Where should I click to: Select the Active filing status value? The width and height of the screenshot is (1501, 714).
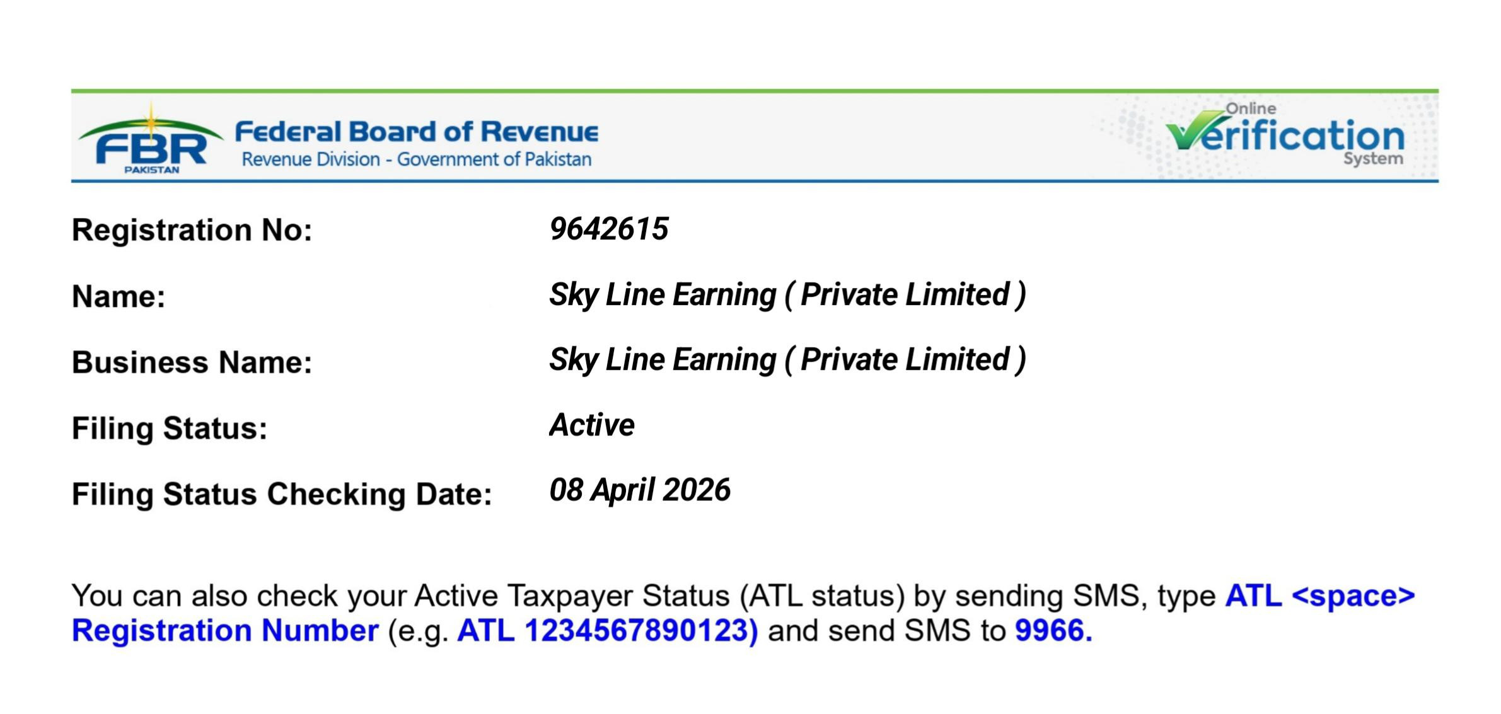(x=591, y=425)
